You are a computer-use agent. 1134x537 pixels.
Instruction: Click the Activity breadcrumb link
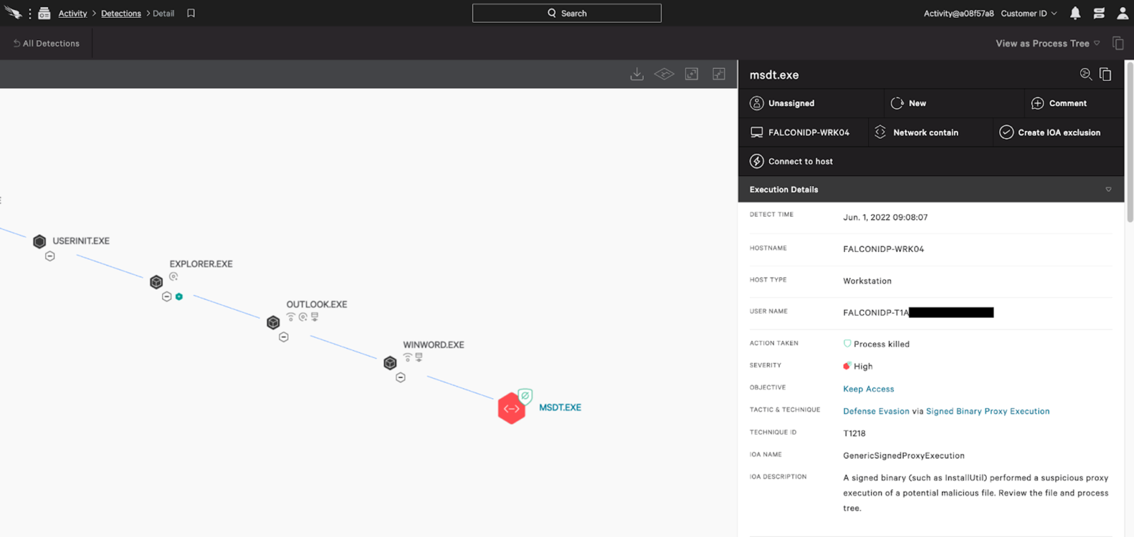72,13
